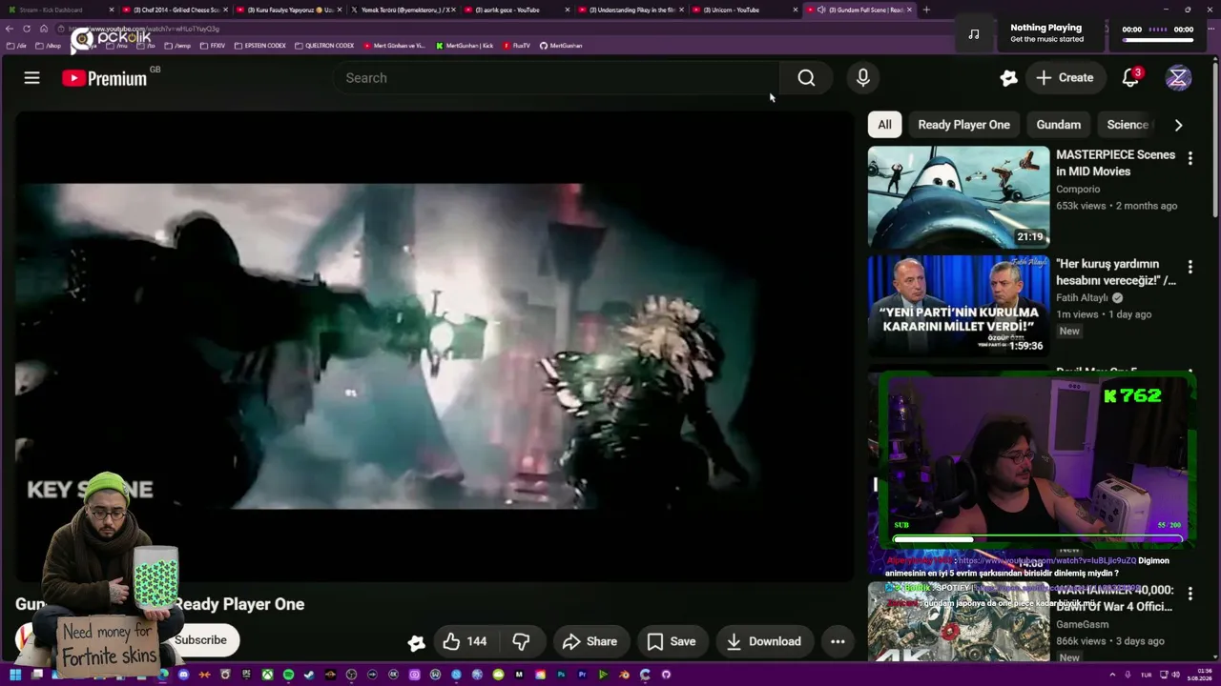The image size is (1221, 686).
Task: Open the WARHAMMER 40,000 video thumbnail
Action: (x=959, y=622)
